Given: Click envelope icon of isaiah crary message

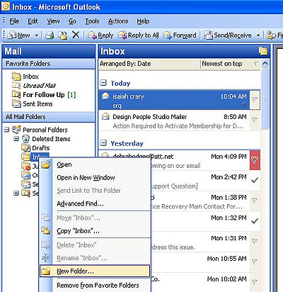Looking at the screenshot, I should (x=105, y=96).
